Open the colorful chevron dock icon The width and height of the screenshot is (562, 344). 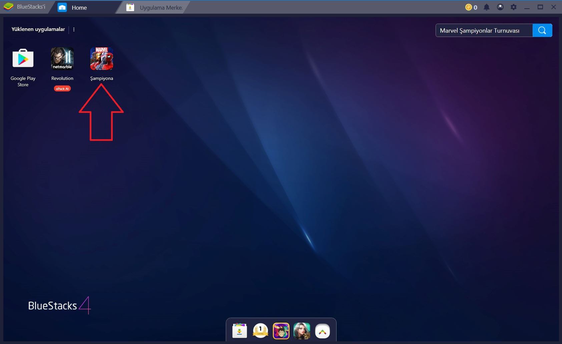click(x=323, y=331)
